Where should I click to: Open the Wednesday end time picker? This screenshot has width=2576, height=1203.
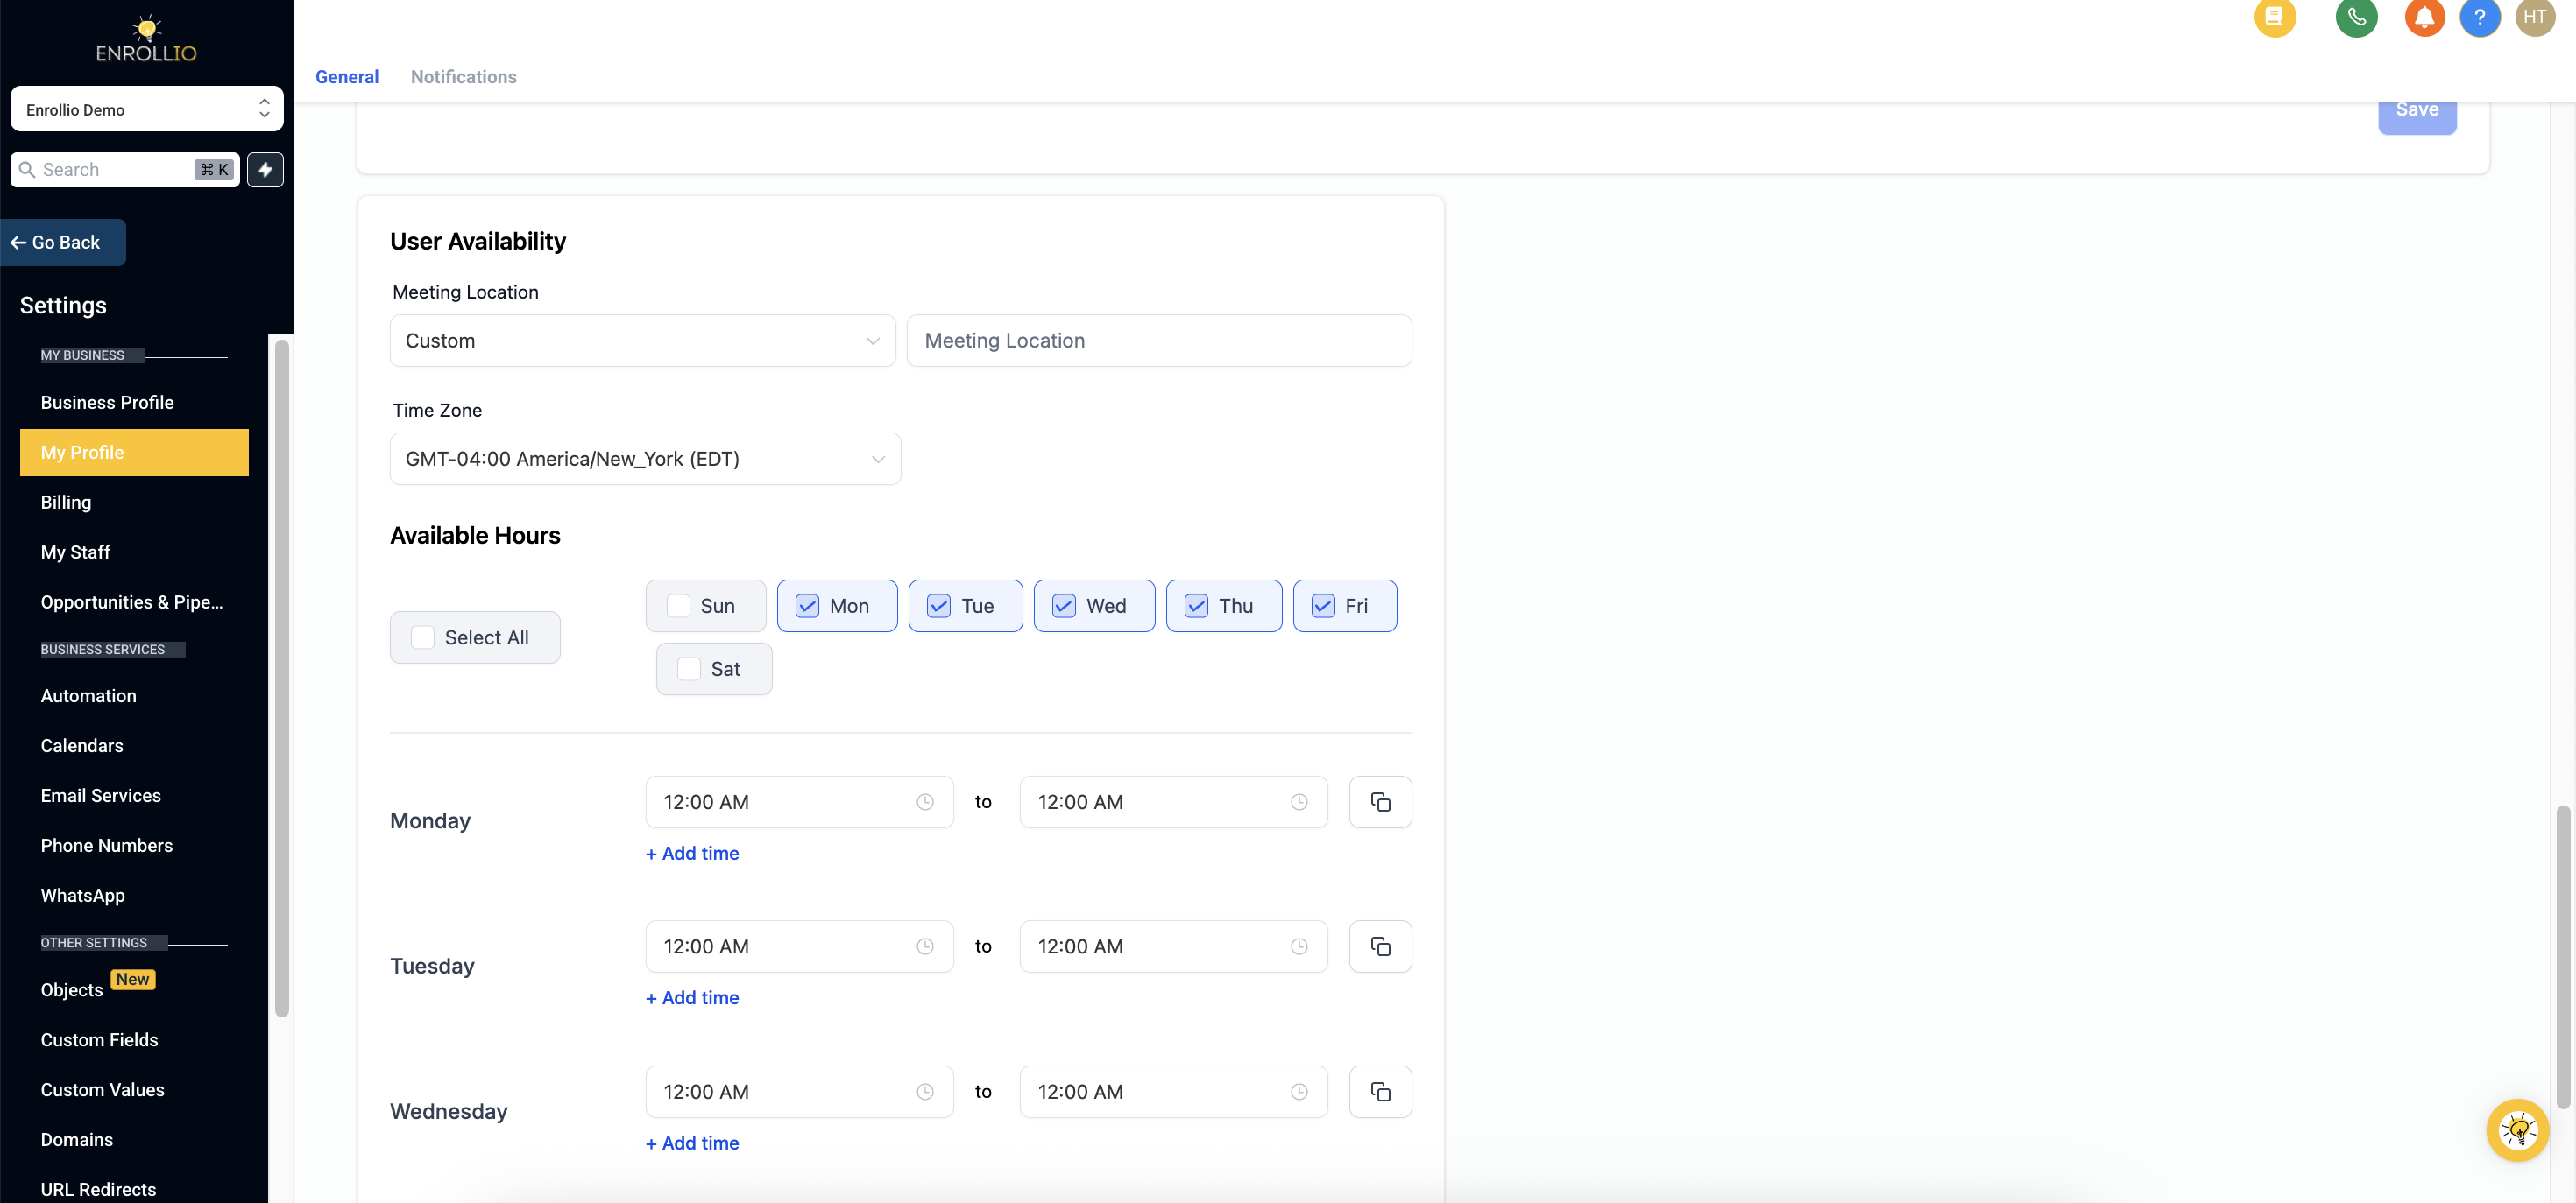tap(1173, 1092)
